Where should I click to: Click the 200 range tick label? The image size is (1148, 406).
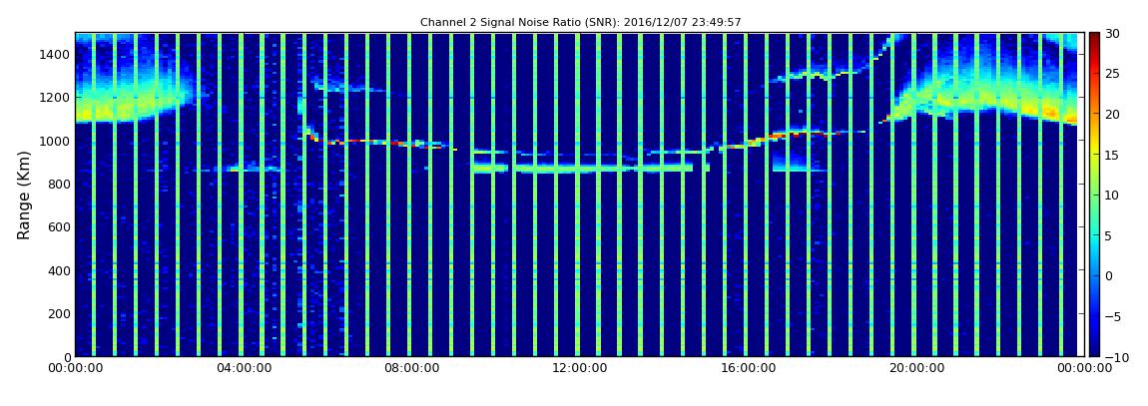(59, 314)
